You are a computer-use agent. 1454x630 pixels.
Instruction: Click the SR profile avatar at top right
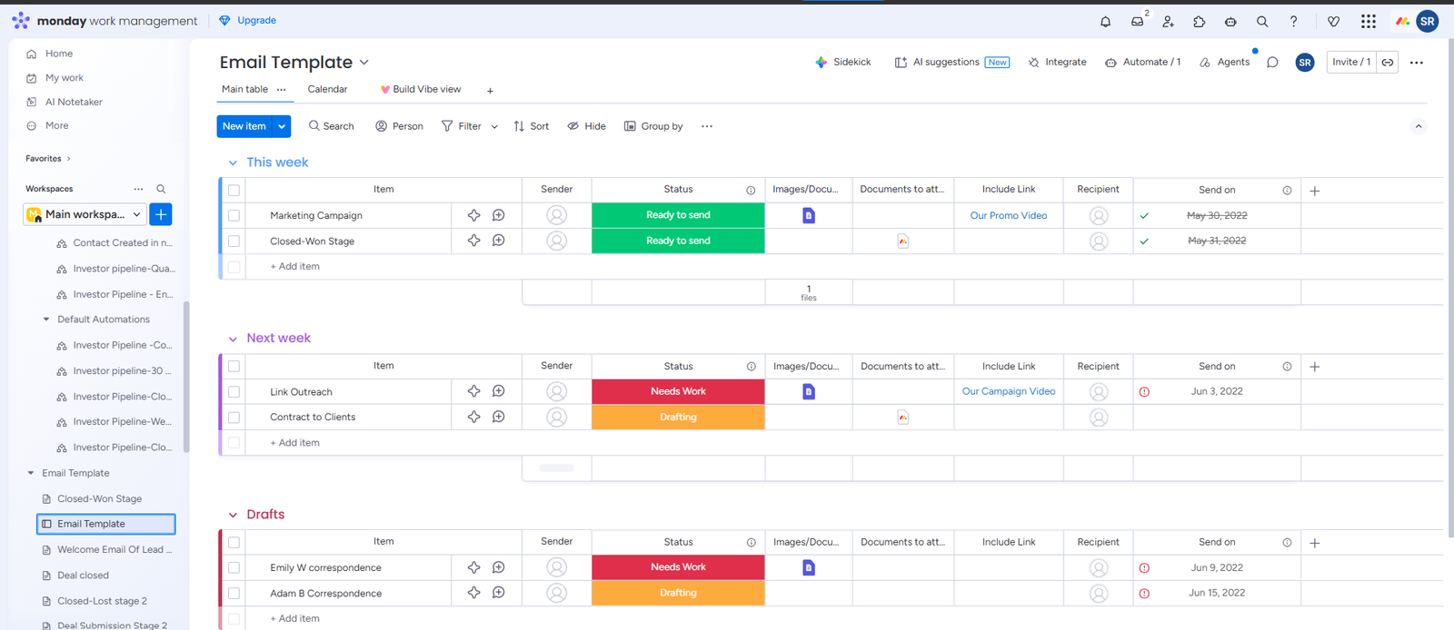pyautogui.click(x=1428, y=22)
